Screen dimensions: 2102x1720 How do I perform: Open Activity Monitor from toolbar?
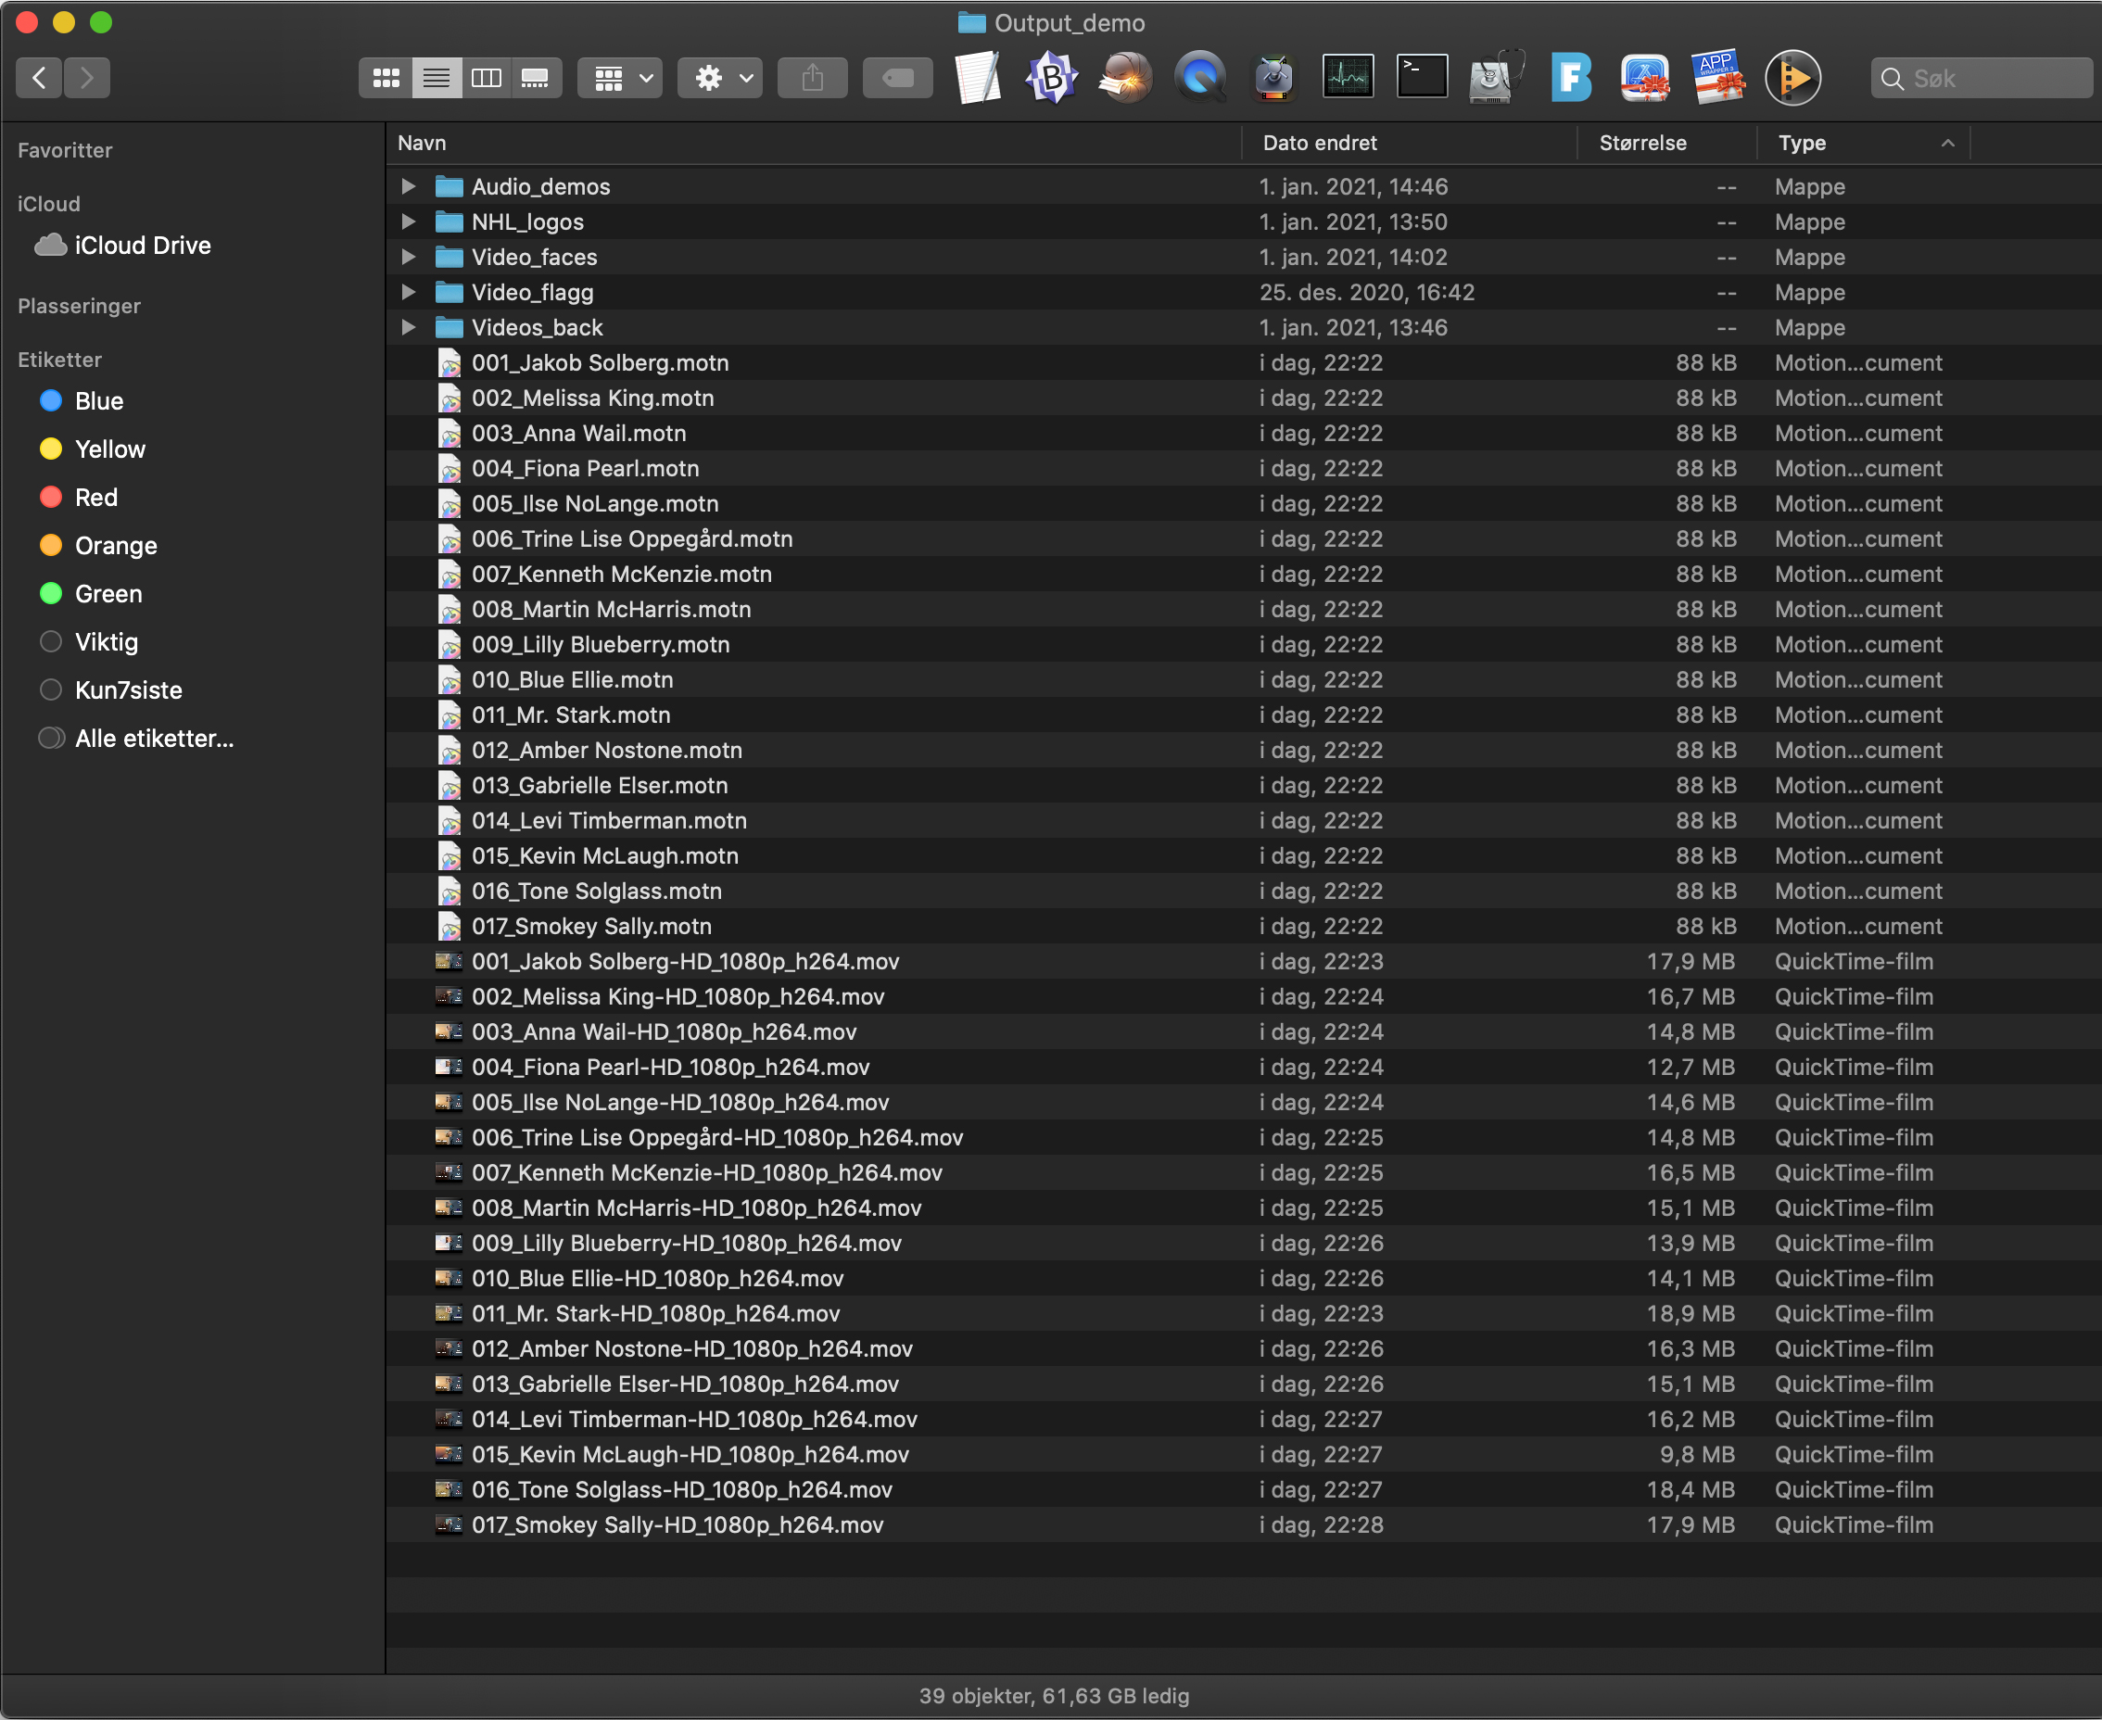point(1348,77)
